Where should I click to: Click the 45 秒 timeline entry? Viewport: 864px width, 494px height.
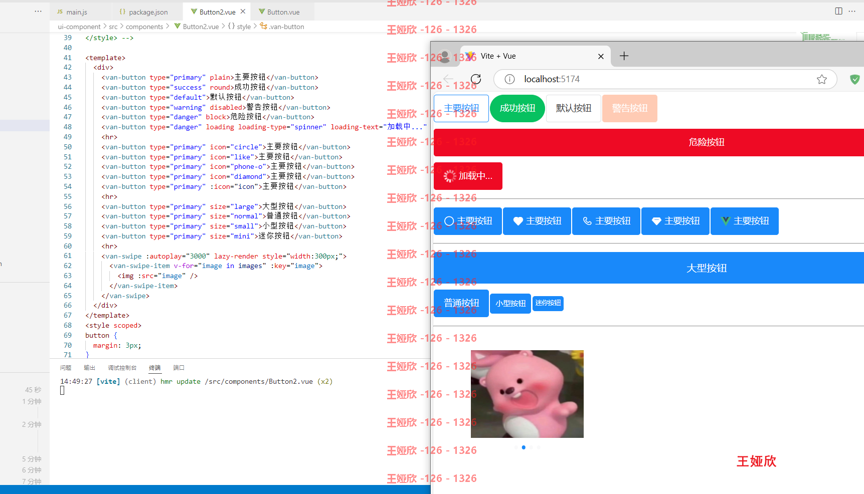point(33,390)
